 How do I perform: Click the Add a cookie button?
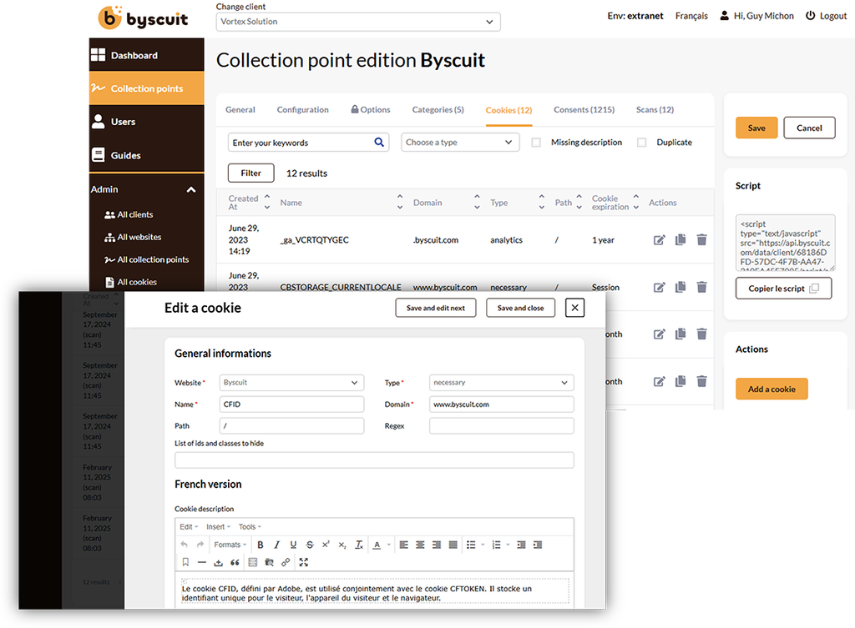[x=772, y=389]
